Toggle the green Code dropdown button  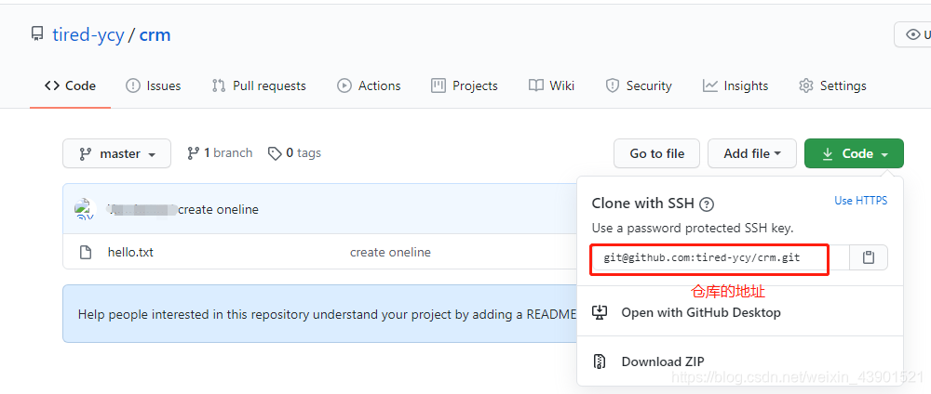[x=854, y=153]
